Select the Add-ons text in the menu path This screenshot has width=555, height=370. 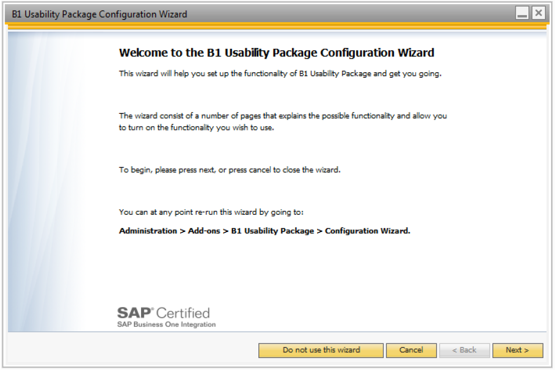pyautogui.click(x=204, y=231)
